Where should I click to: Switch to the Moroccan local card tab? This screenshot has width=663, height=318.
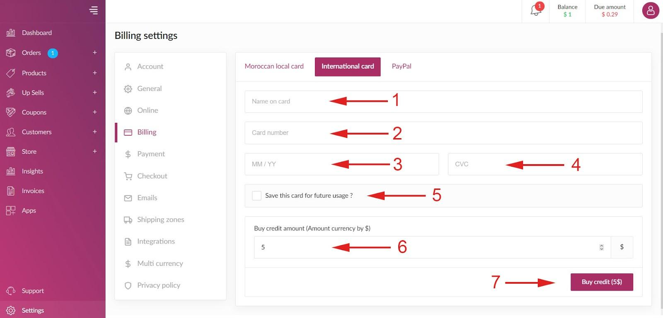(274, 66)
